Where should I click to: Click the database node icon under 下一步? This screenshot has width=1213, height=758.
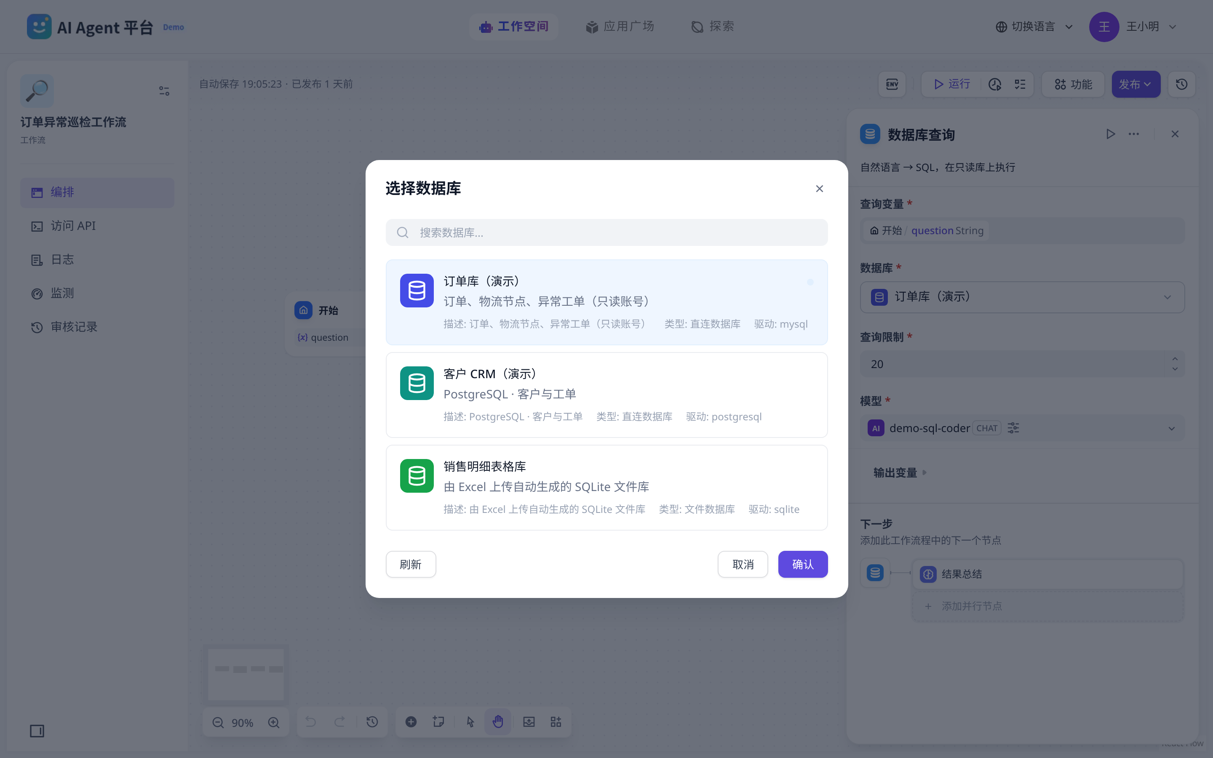coord(875,573)
